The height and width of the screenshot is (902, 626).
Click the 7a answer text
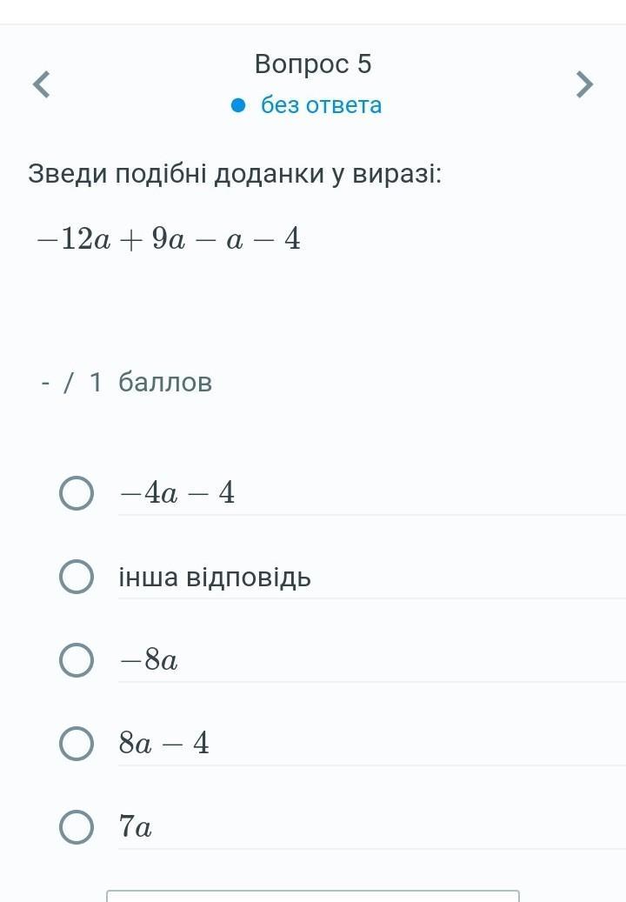click(x=136, y=828)
